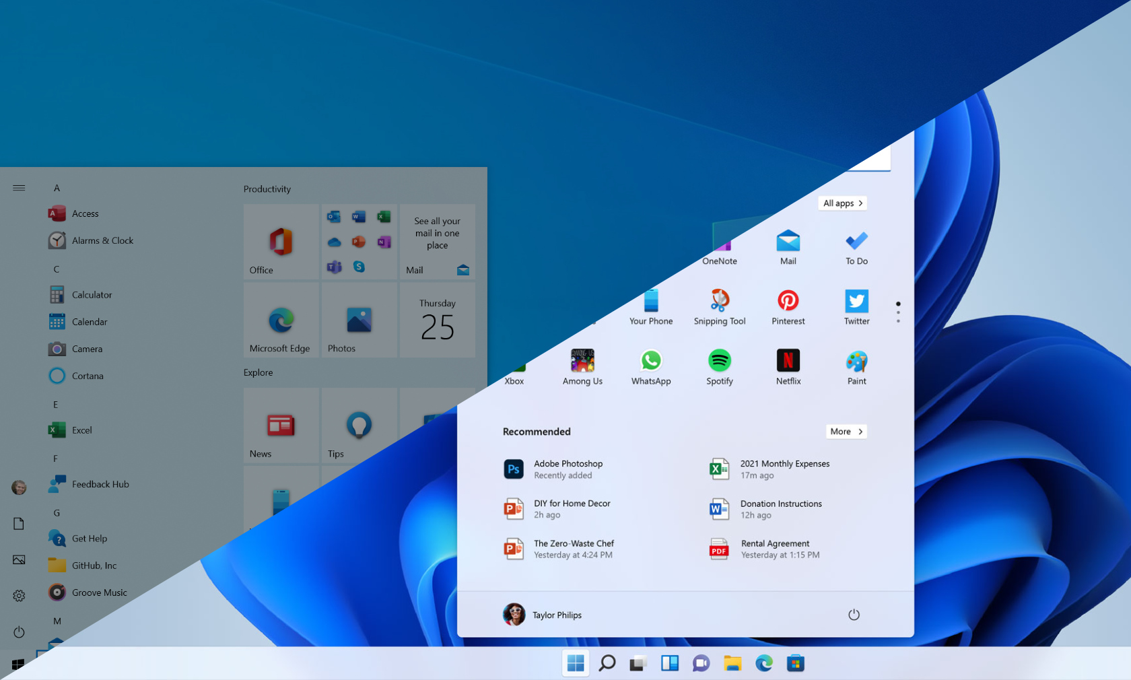Click the Windows 11 Start button

pyautogui.click(x=576, y=663)
